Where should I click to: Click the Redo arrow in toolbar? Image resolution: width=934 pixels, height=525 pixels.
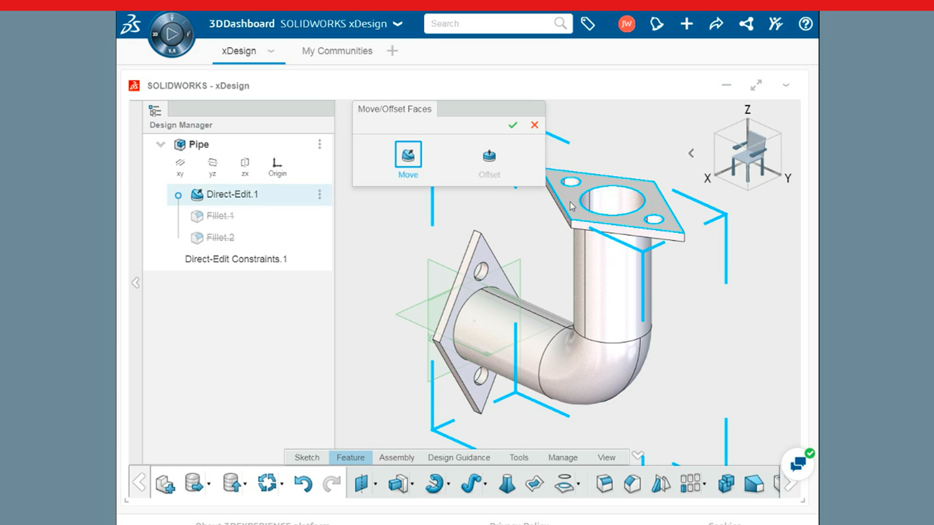(332, 484)
